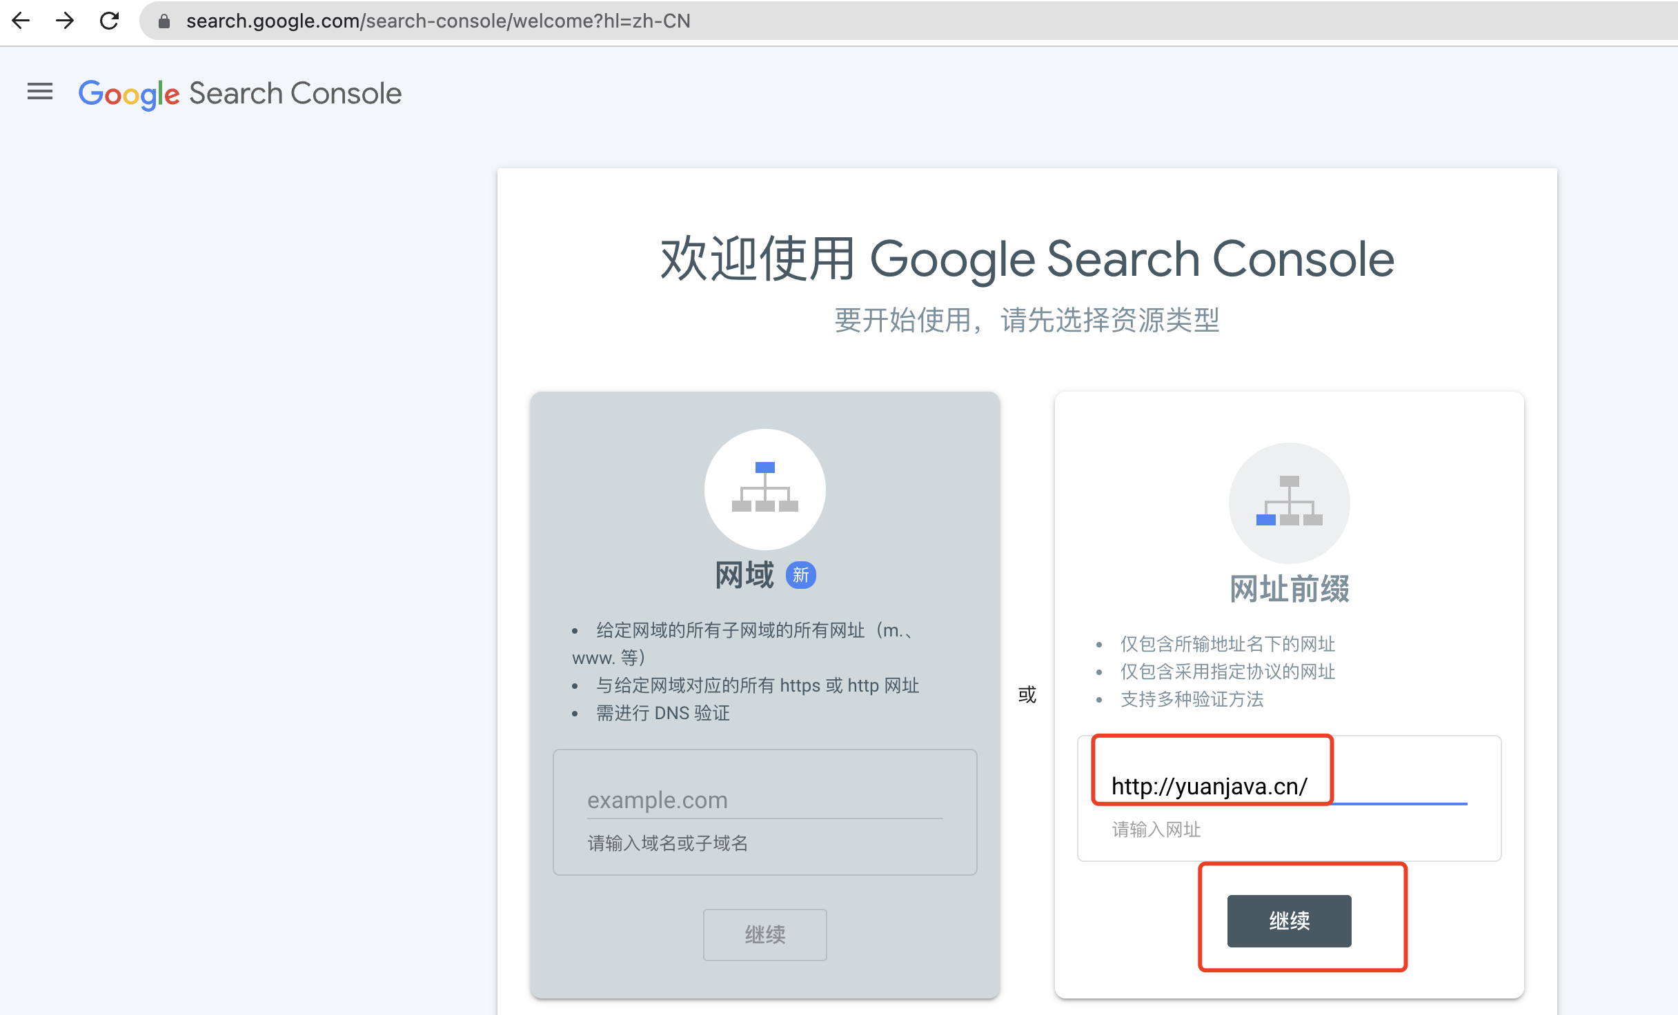Click the text 支持多种验证方法
The height and width of the screenshot is (1015, 1678).
[x=1192, y=699]
